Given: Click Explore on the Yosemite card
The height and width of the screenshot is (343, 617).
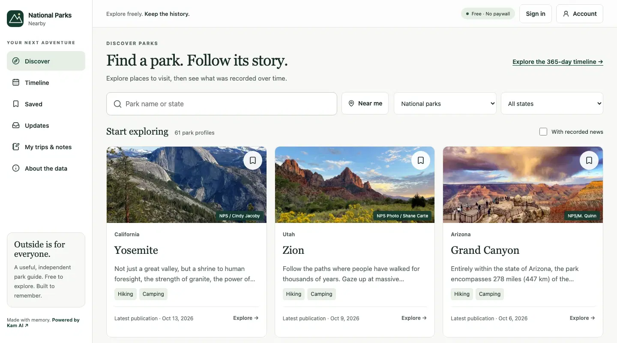Looking at the screenshot, I should click(246, 318).
